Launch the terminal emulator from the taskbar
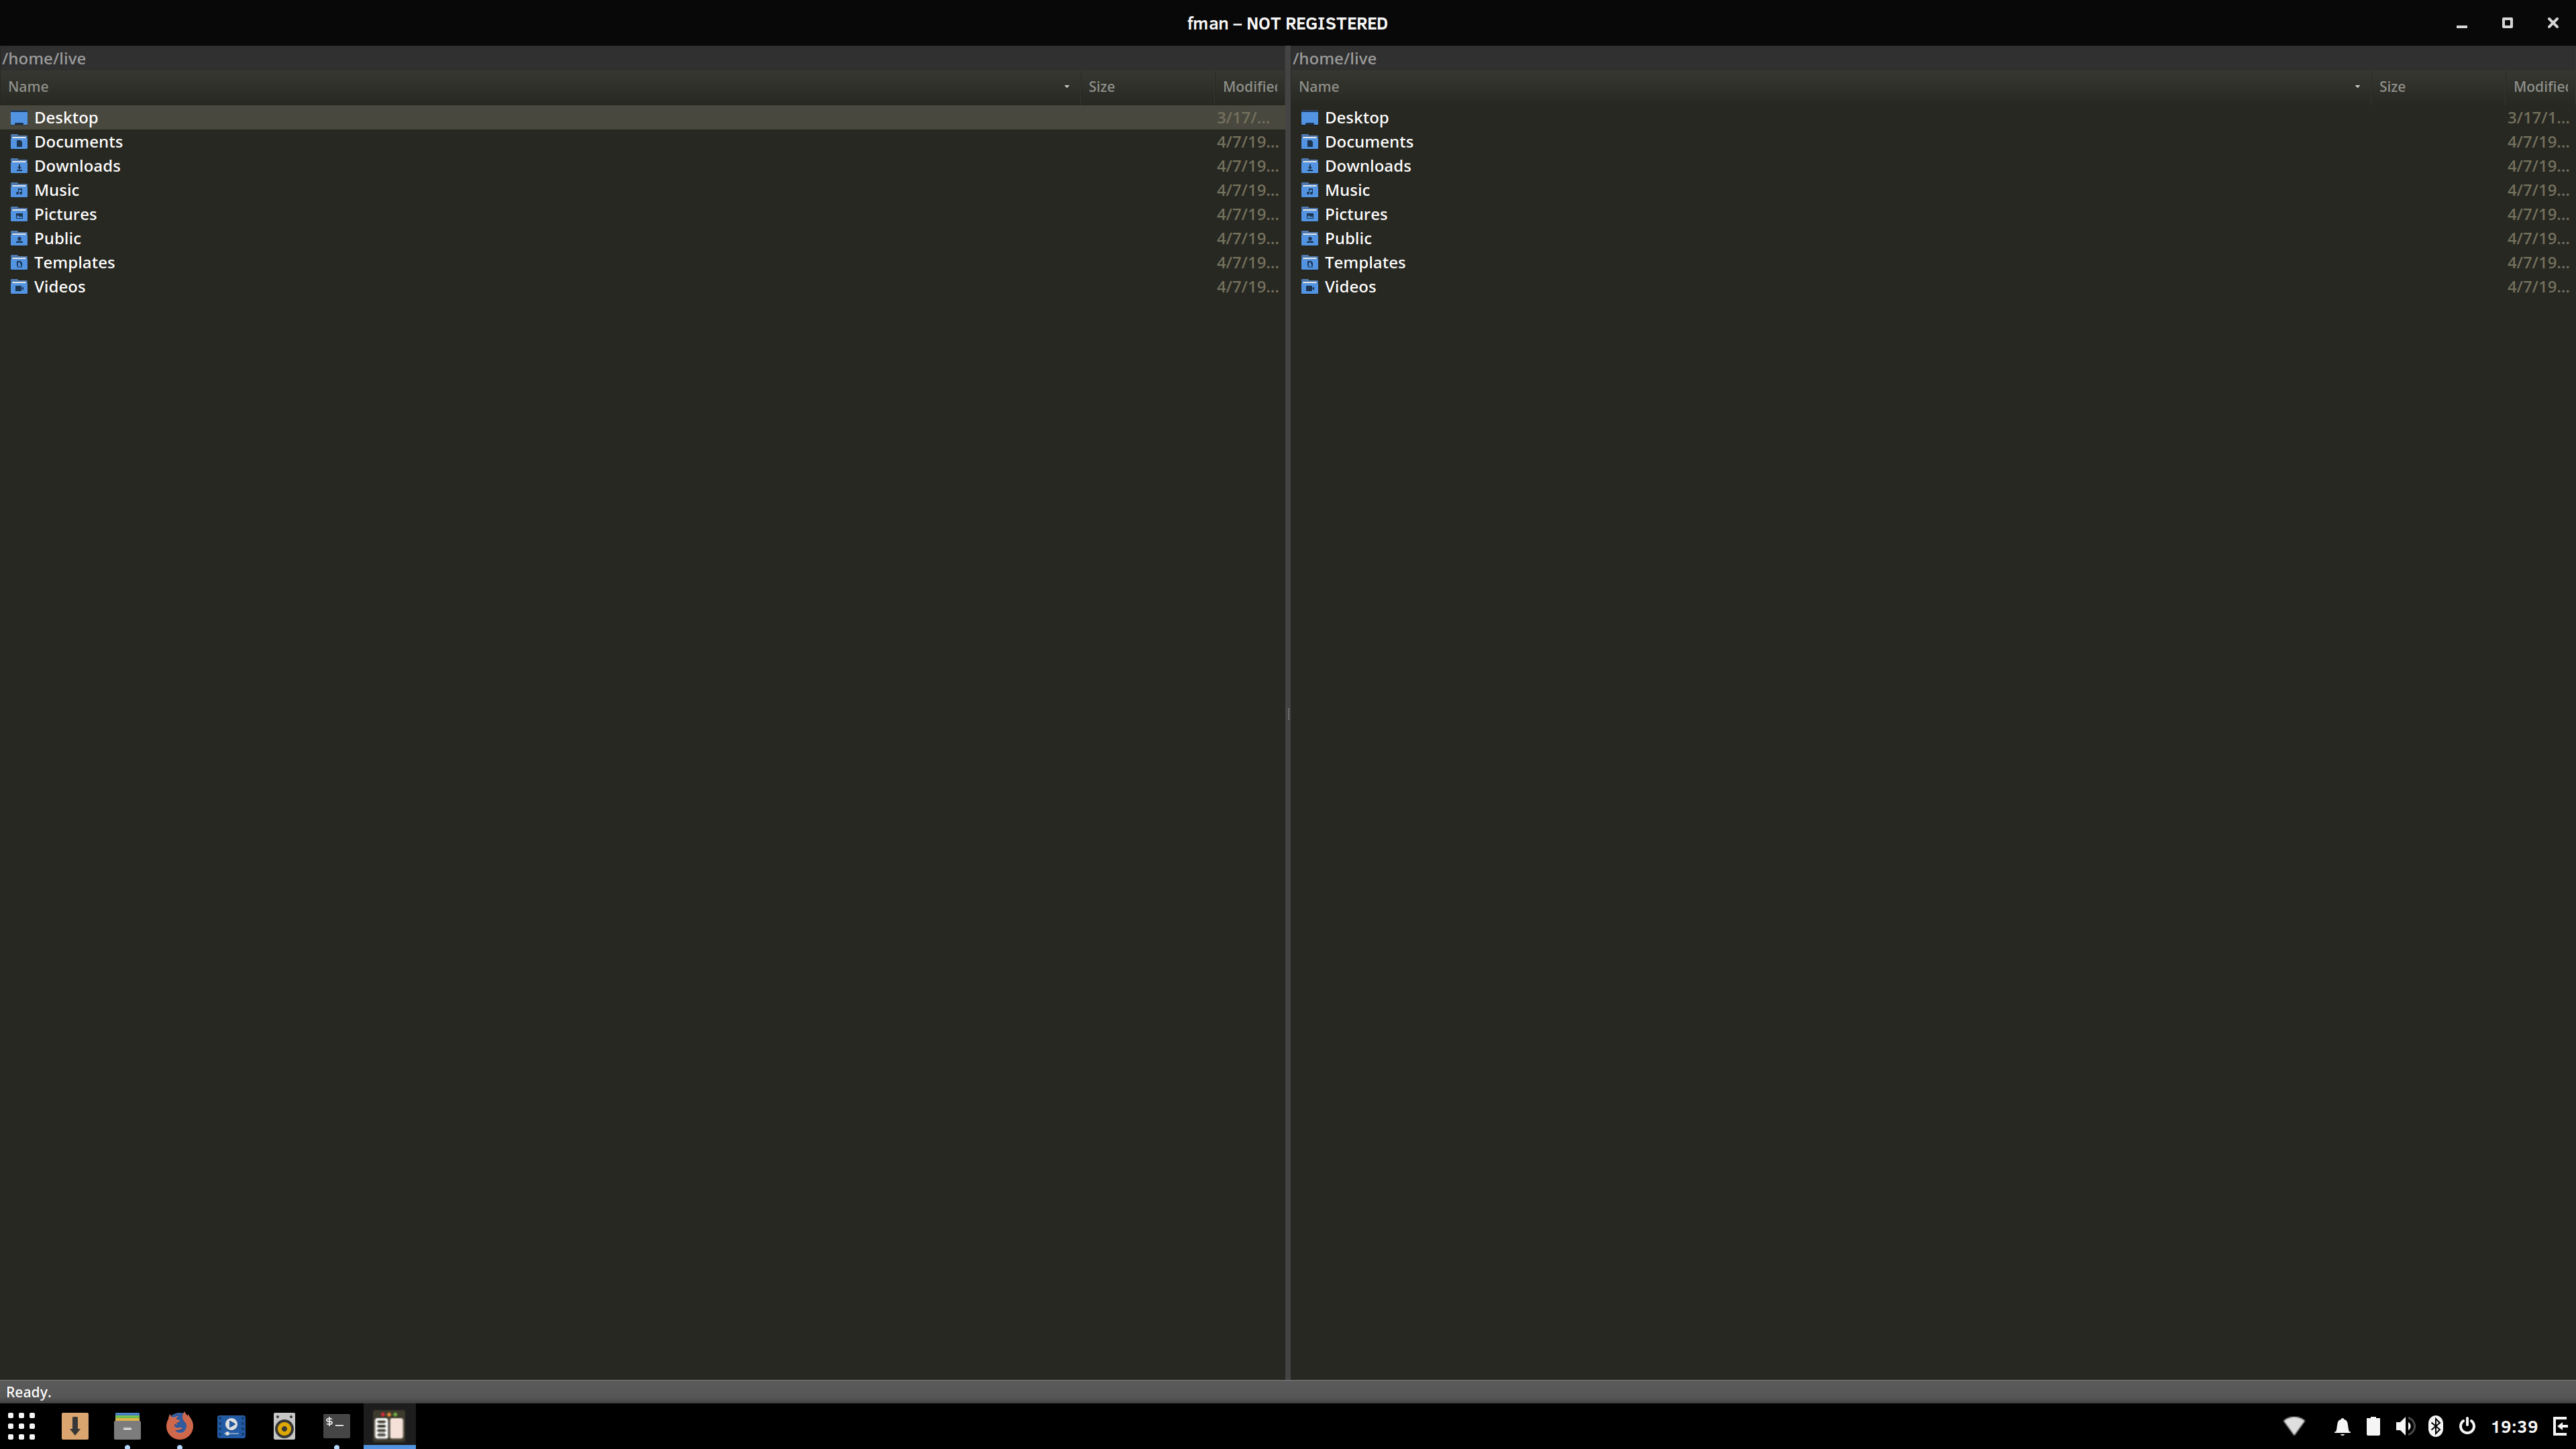This screenshot has height=1449, width=2576. [x=337, y=1426]
